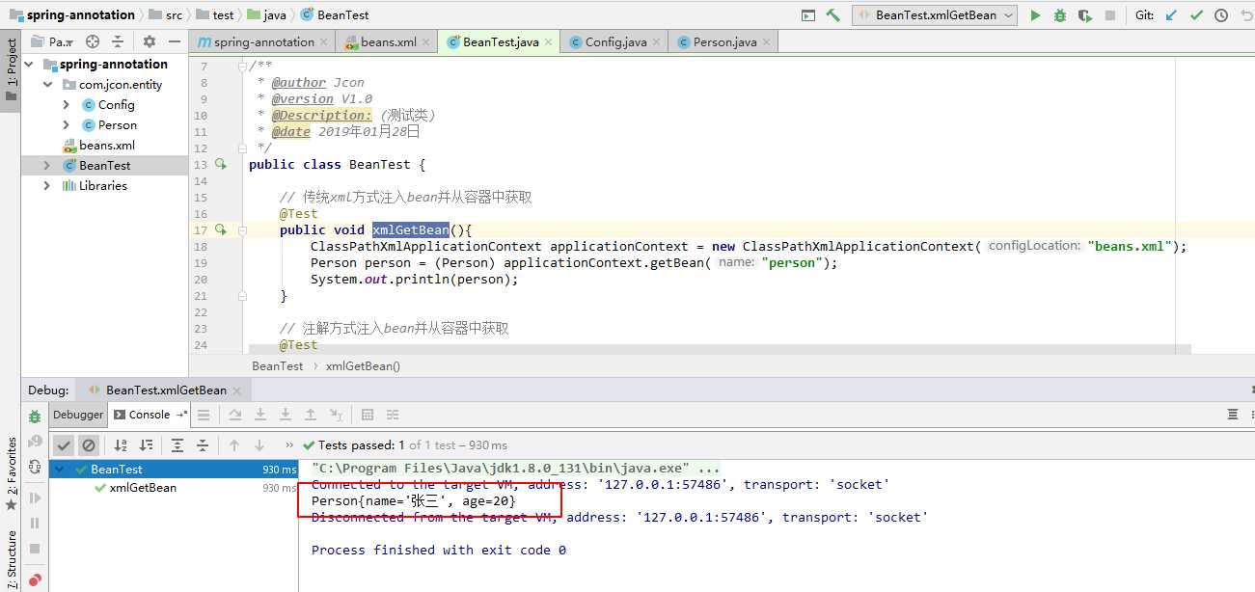1255x592 pixels.
Task: Run with coverage using the shield icon
Action: pyautogui.click(x=1085, y=15)
